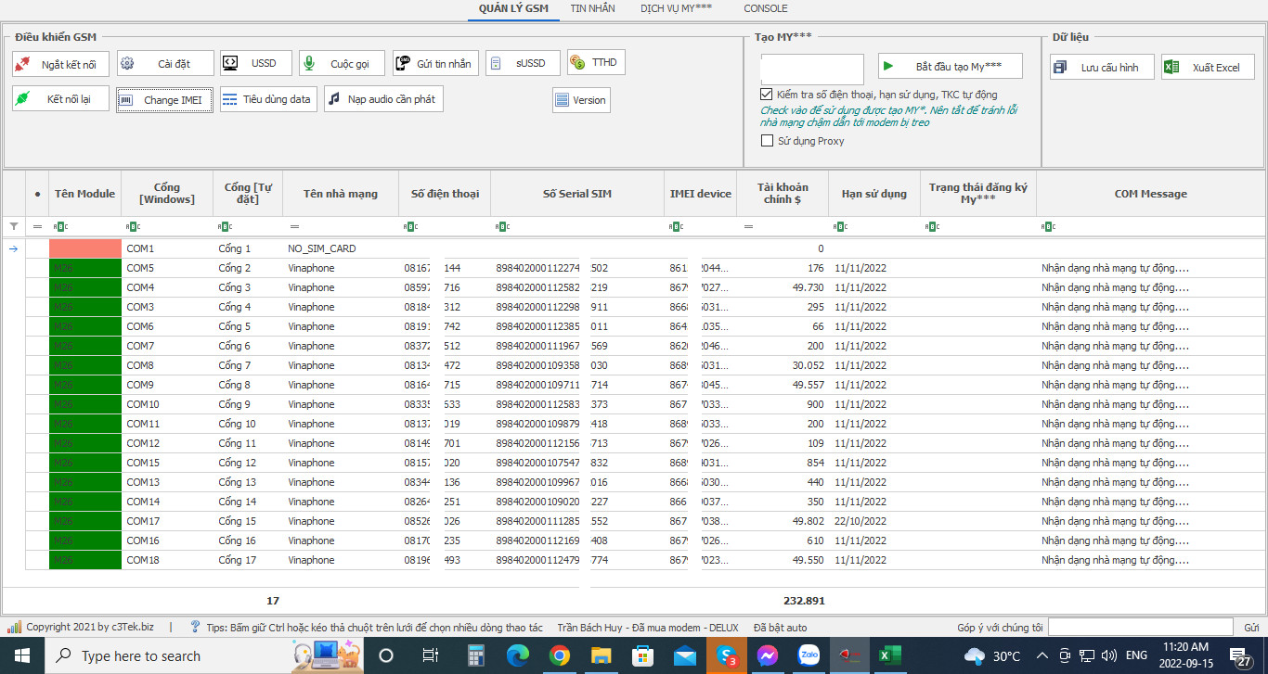Open Tiêu dùng data usage

pyautogui.click(x=268, y=98)
